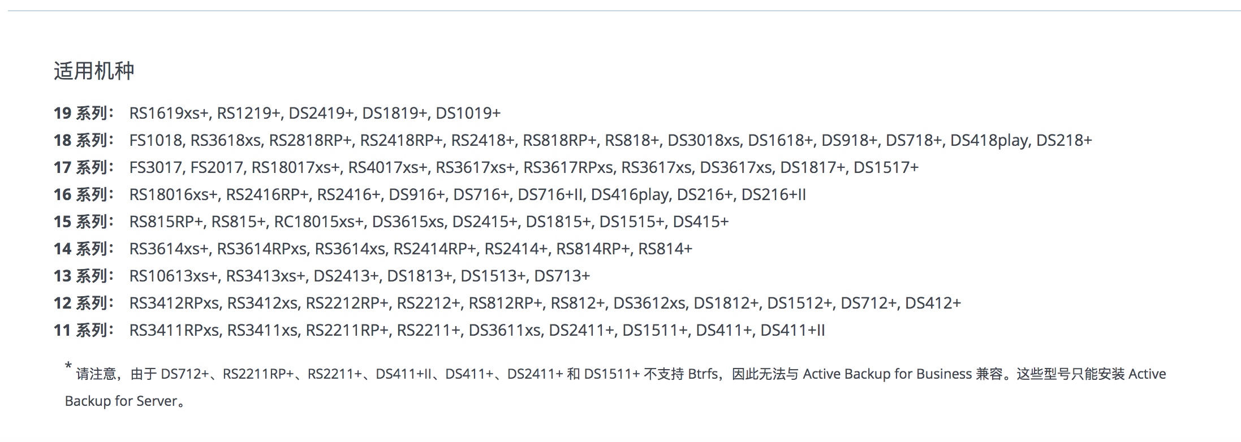1241x442 pixels.
Task: Click DS218+ at the end of row 18
Action: 1064,140
